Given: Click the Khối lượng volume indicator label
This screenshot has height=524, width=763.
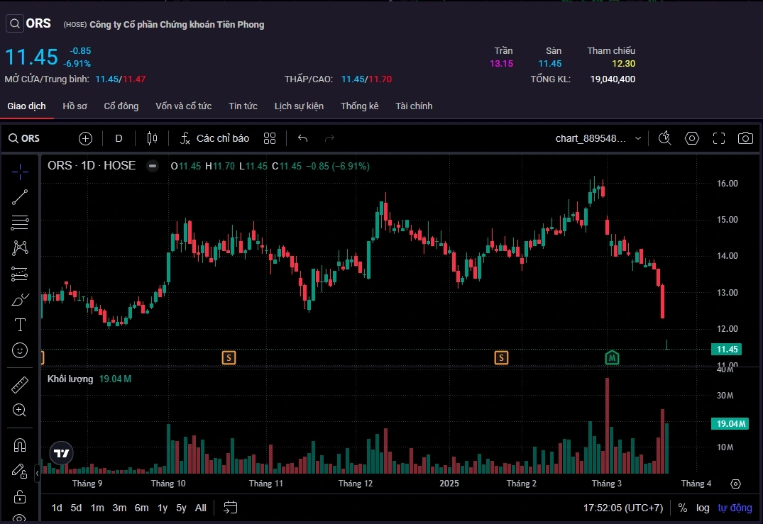Looking at the screenshot, I should 70,379.
